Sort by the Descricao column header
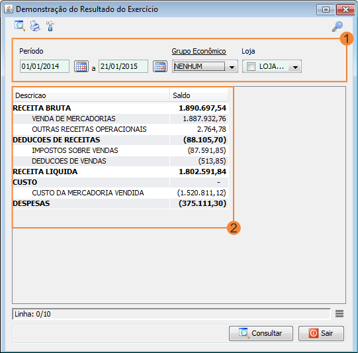Viewport: 358px width, 353px height. (x=91, y=95)
